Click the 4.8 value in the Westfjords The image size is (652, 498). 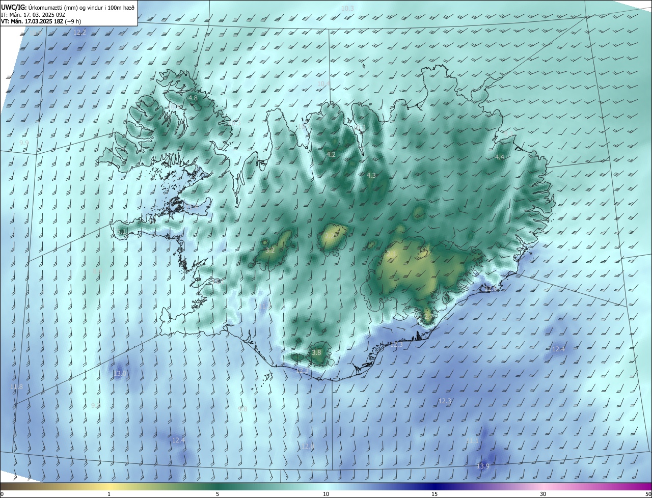[x=193, y=98]
